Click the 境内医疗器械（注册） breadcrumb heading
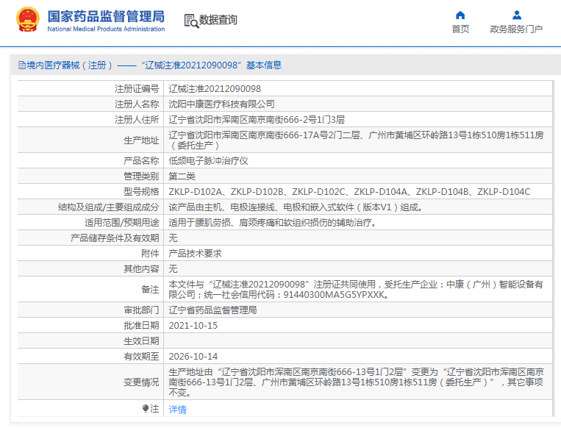561x428 pixels. click(70, 65)
